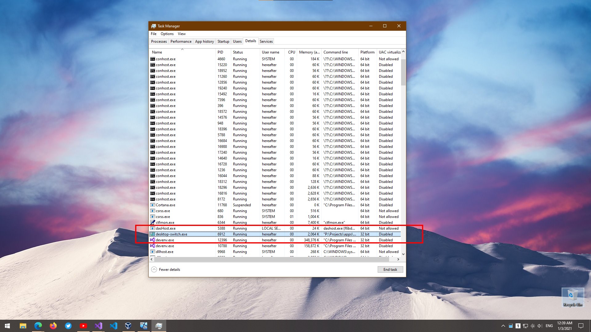Click the Cortana.exe process icon
The height and width of the screenshot is (332, 591).
pyautogui.click(x=152, y=205)
